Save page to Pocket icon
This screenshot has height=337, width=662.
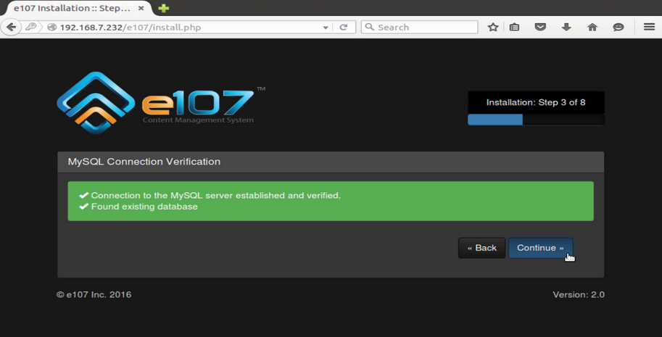point(540,27)
